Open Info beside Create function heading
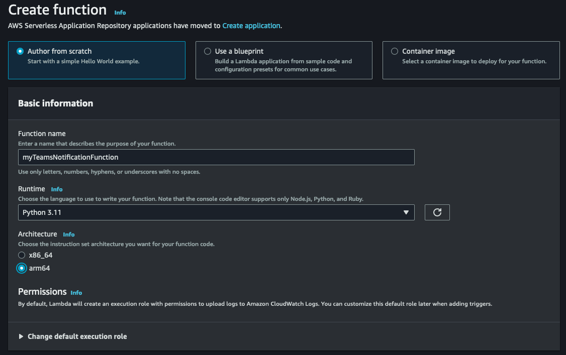566x355 pixels. tap(120, 12)
